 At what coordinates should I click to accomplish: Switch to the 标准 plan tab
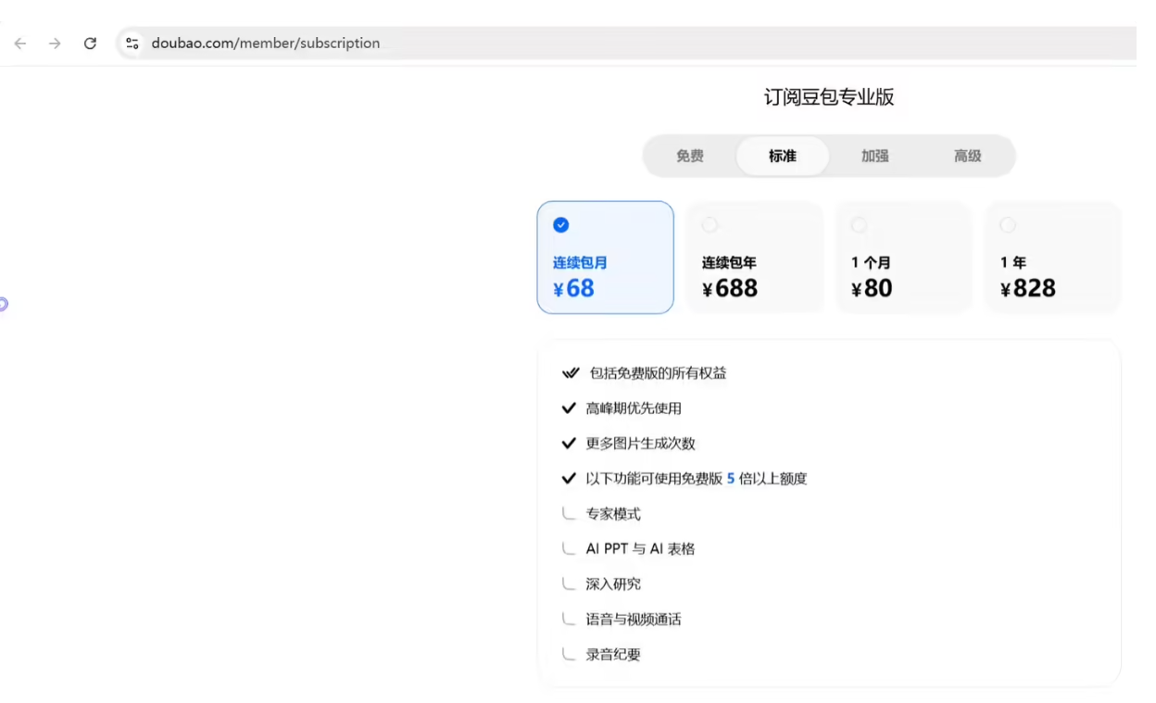pos(783,156)
